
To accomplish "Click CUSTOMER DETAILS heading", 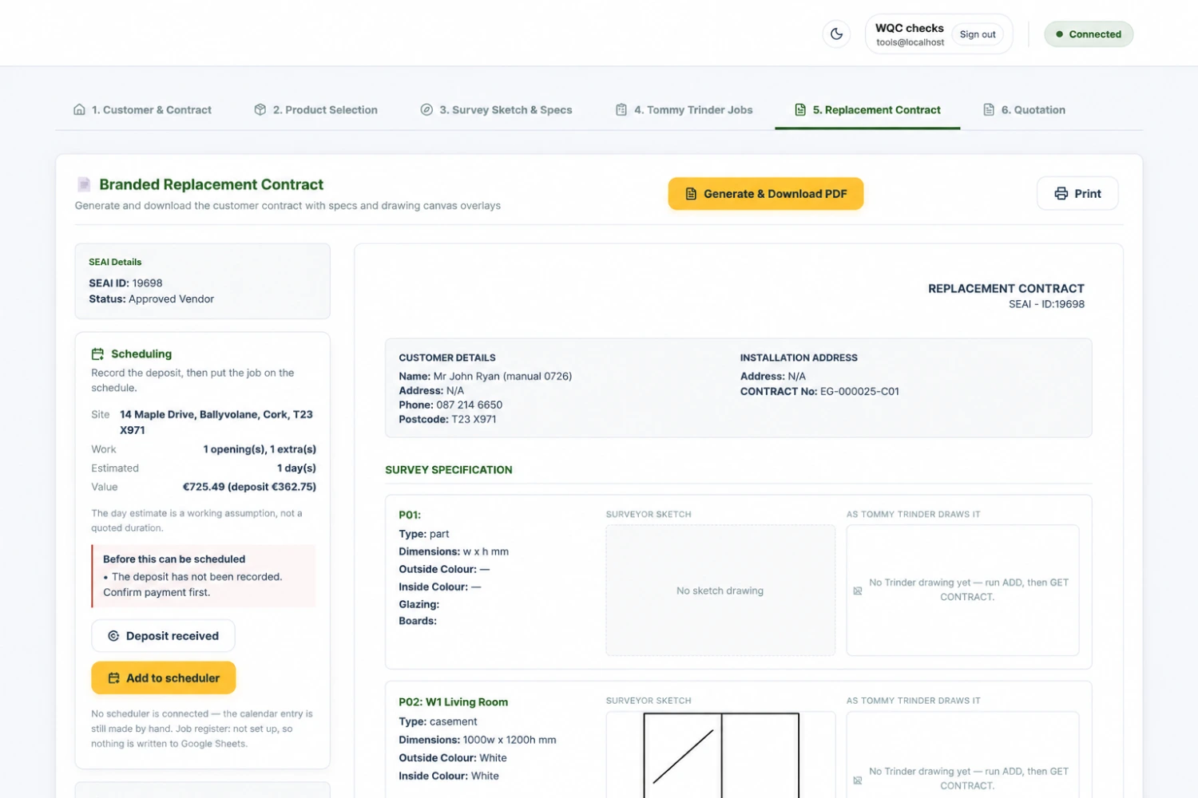I will (447, 358).
